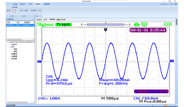Toggle the 自动刷新 auto-refresh checkbox

[14, 11]
